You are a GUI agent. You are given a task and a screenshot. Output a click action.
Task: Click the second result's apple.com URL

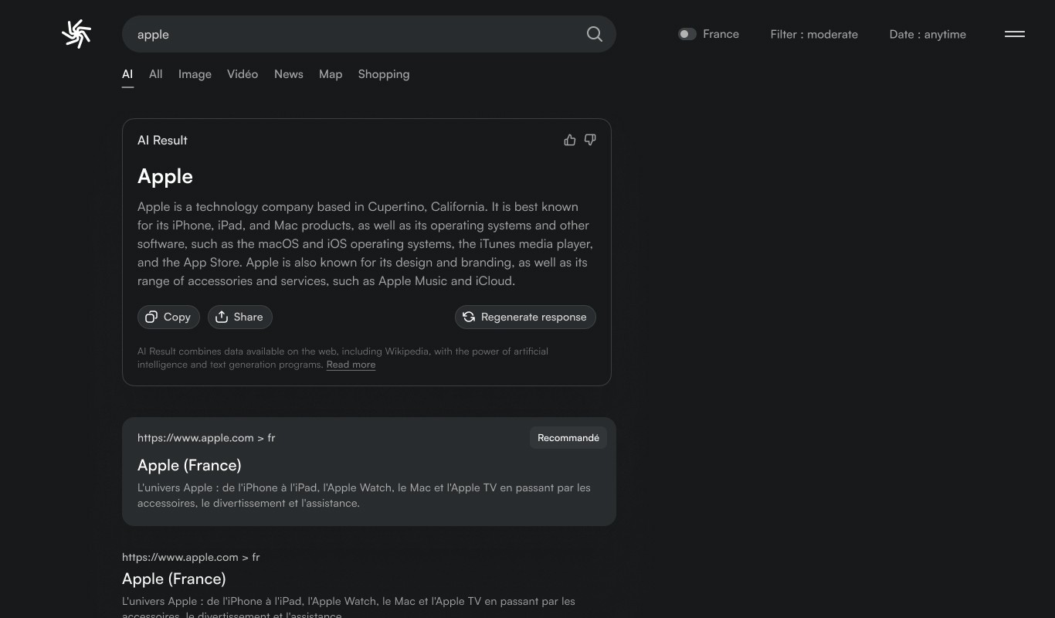[191, 557]
